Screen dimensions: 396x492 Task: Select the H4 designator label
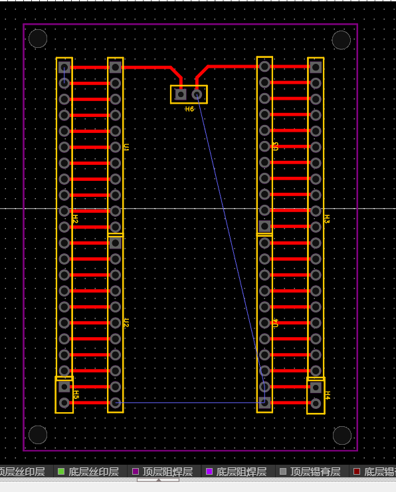pos(328,396)
